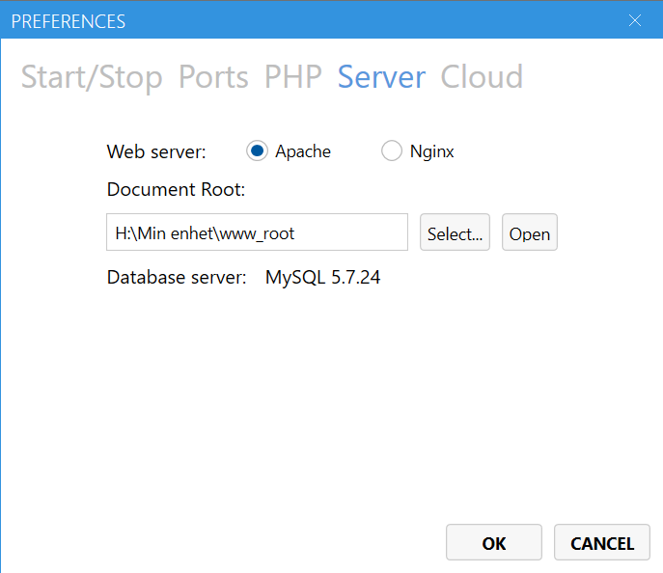
Task: Switch to the Cloud tab
Action: (x=482, y=77)
